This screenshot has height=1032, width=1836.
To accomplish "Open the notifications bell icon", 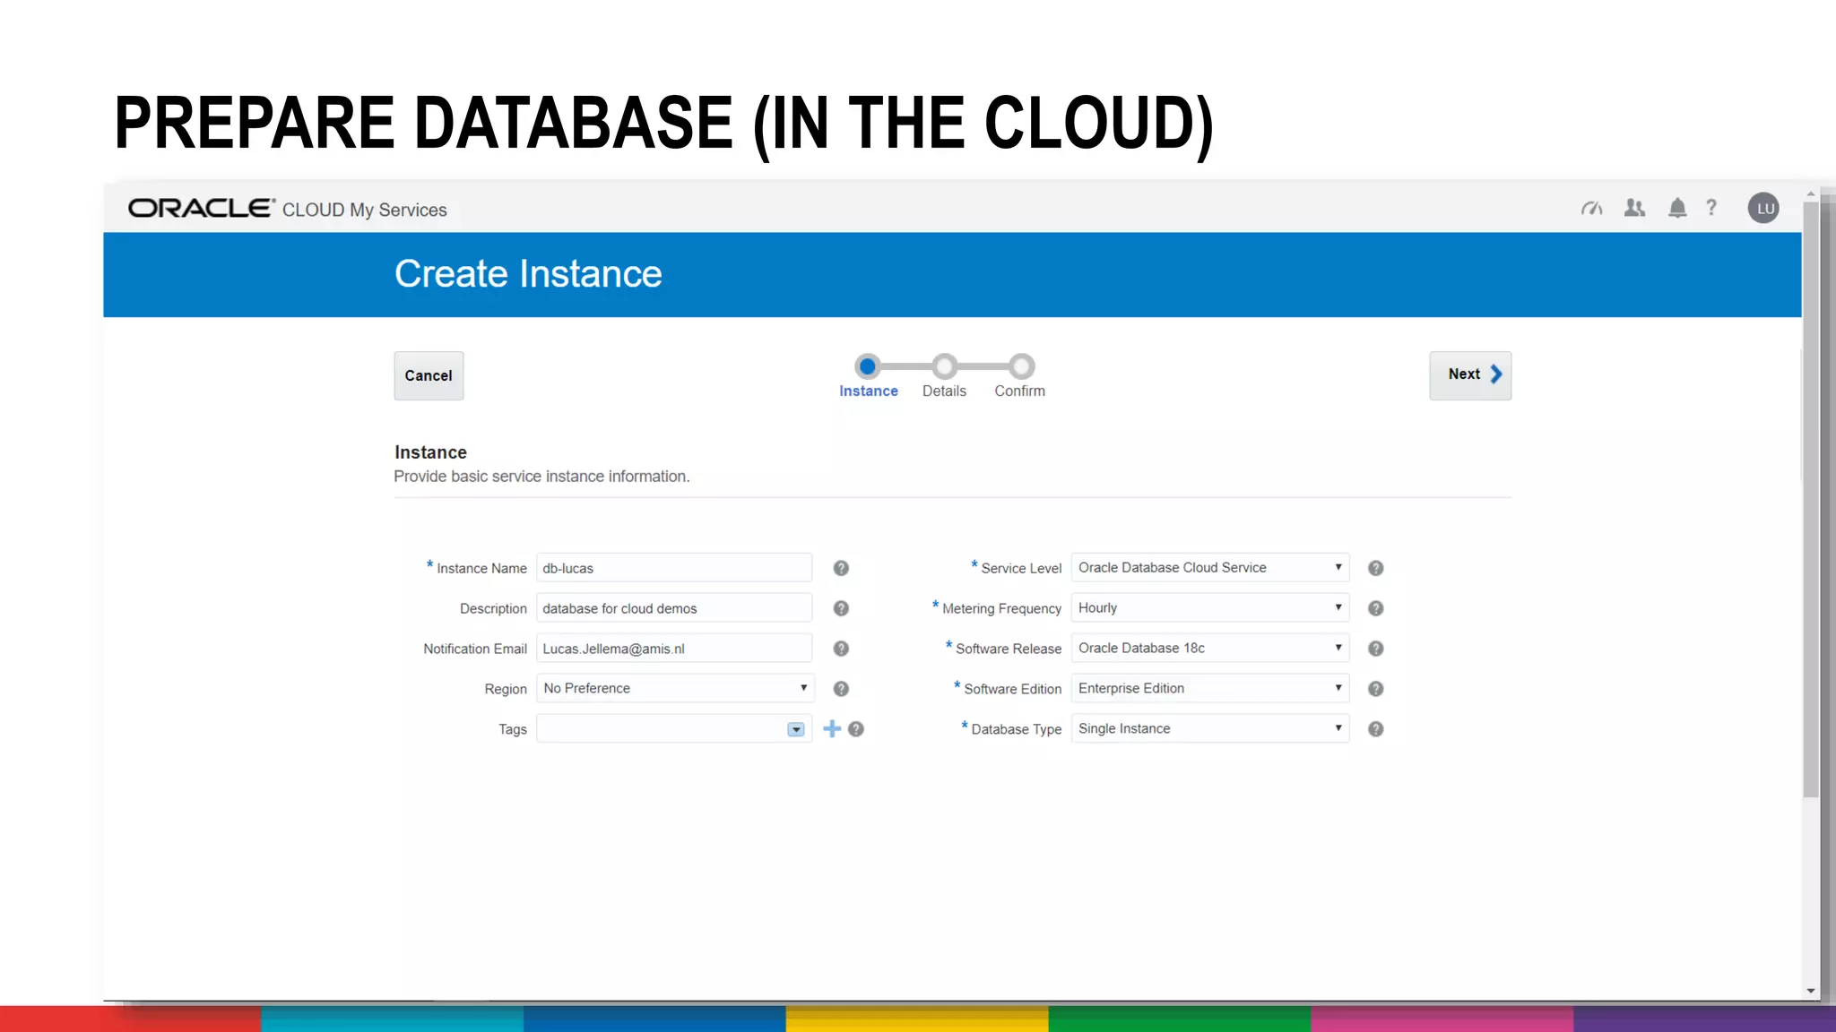I will (x=1677, y=208).
